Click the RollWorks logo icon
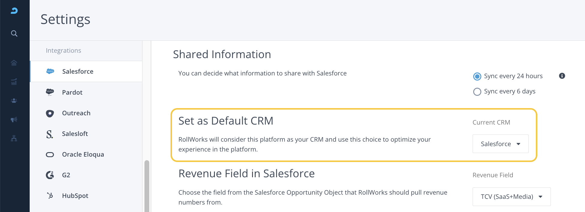 pyautogui.click(x=14, y=11)
